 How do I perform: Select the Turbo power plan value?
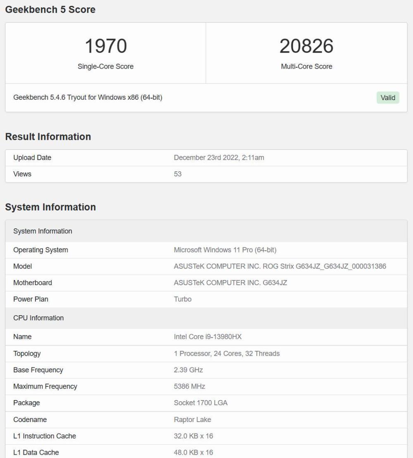click(x=183, y=299)
